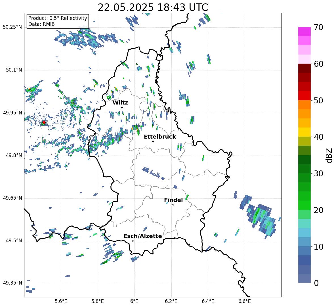Click the colorbar label 20
Viewport: 336px width, 307px height.
(x=318, y=210)
